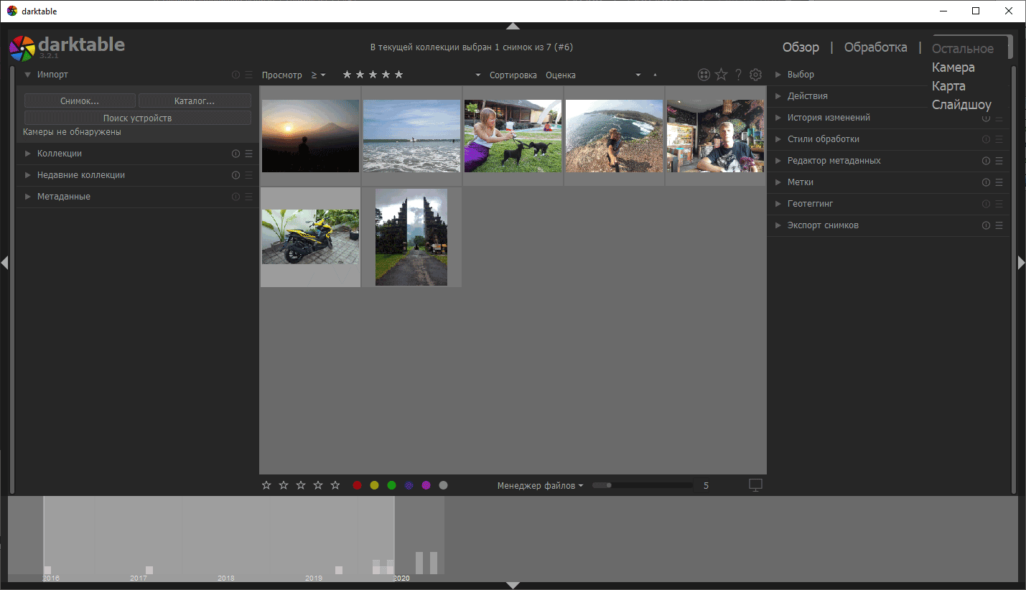Click the grouping toggle icon in top toolbar
1026x590 pixels.
coord(704,75)
